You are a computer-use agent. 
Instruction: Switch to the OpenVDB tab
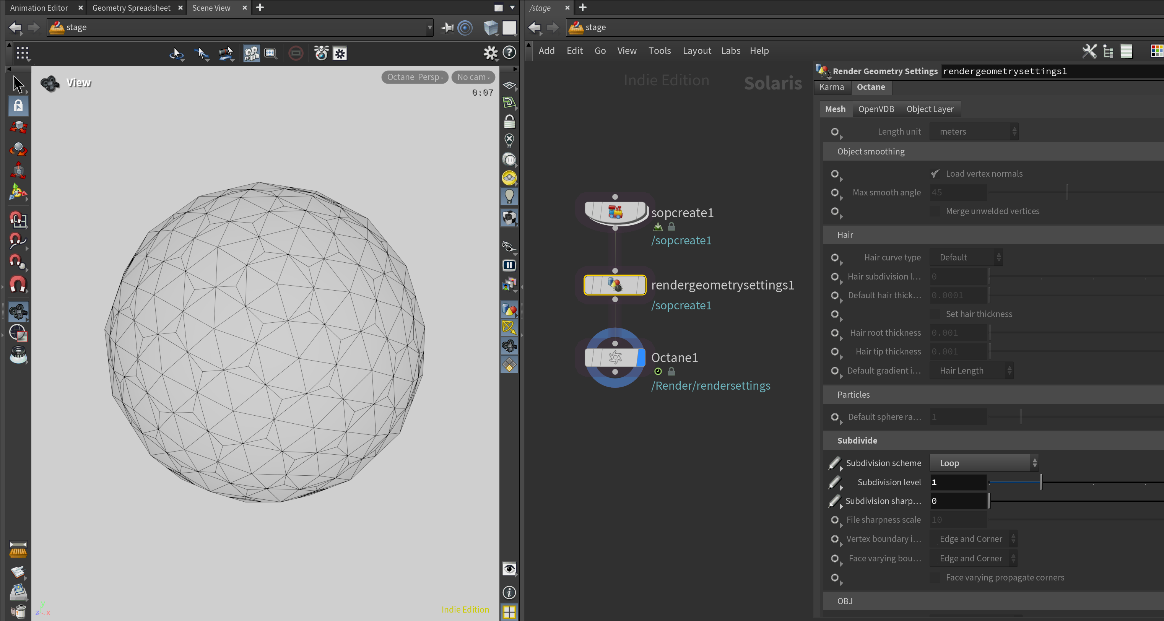pos(876,109)
